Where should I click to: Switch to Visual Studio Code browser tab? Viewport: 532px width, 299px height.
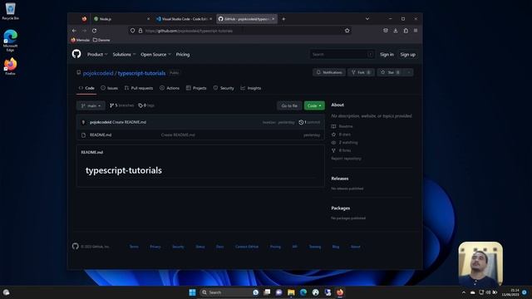pos(183,19)
